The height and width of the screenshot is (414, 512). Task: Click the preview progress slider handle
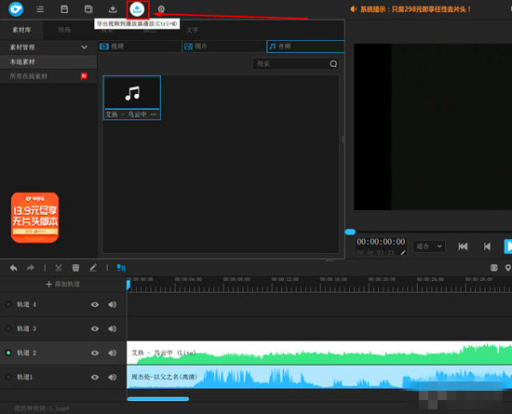pyautogui.click(x=350, y=232)
